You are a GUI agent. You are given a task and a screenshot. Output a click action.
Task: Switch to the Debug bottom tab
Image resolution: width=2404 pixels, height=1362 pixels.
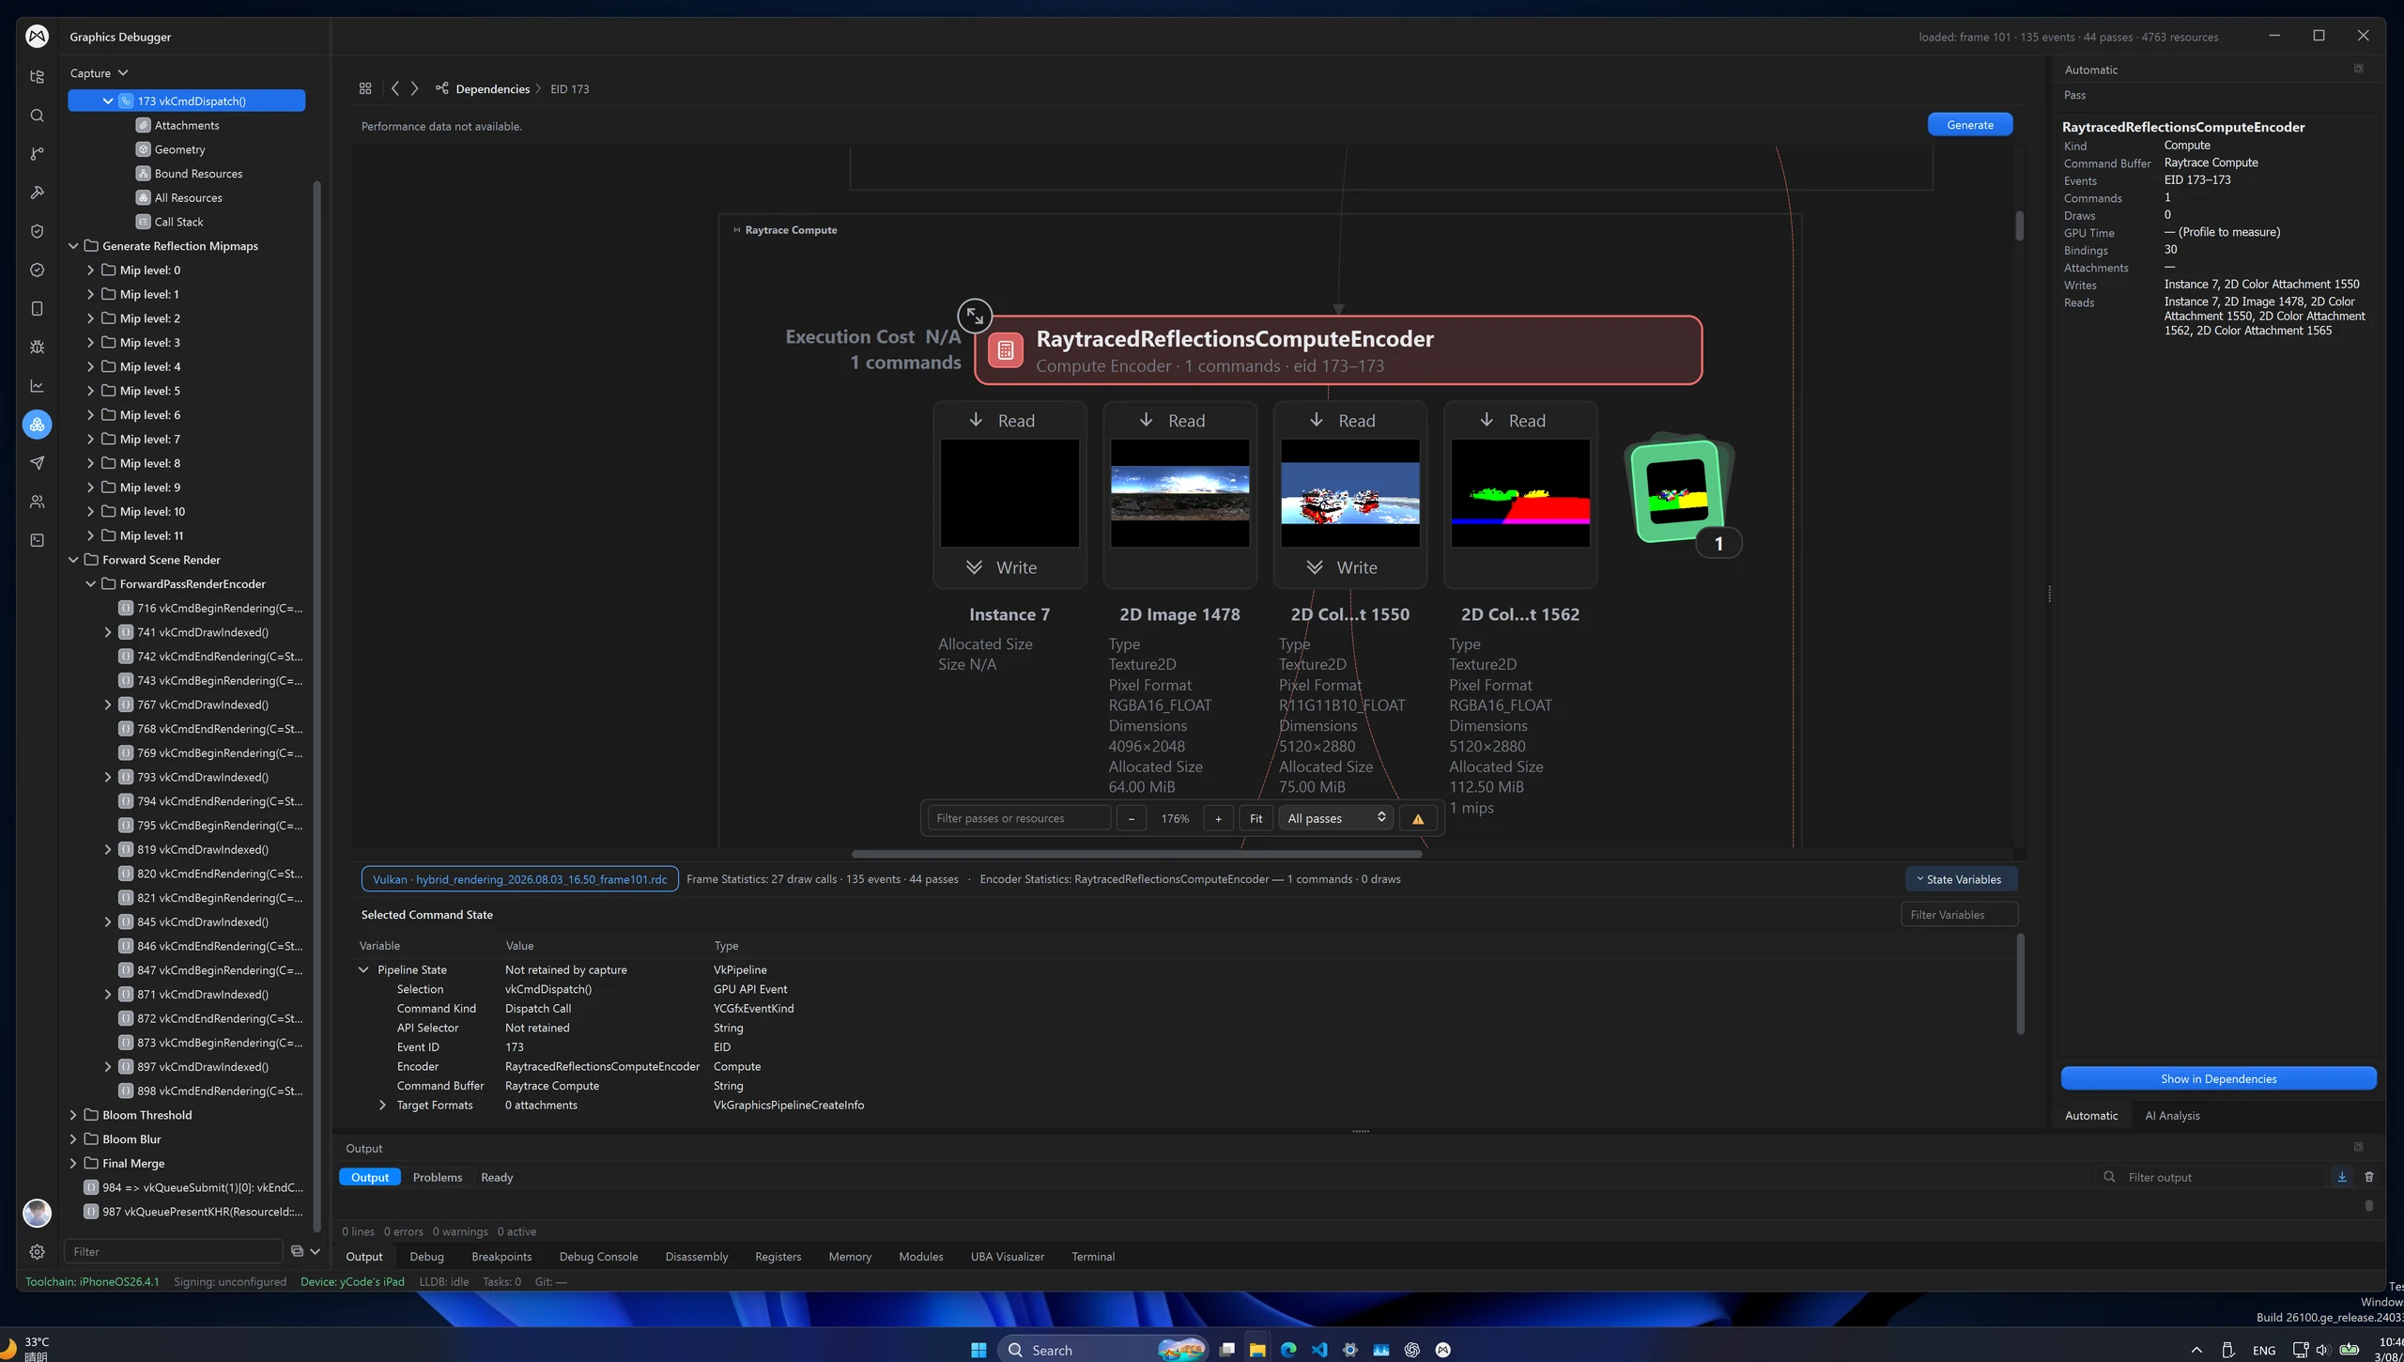[x=426, y=1257]
